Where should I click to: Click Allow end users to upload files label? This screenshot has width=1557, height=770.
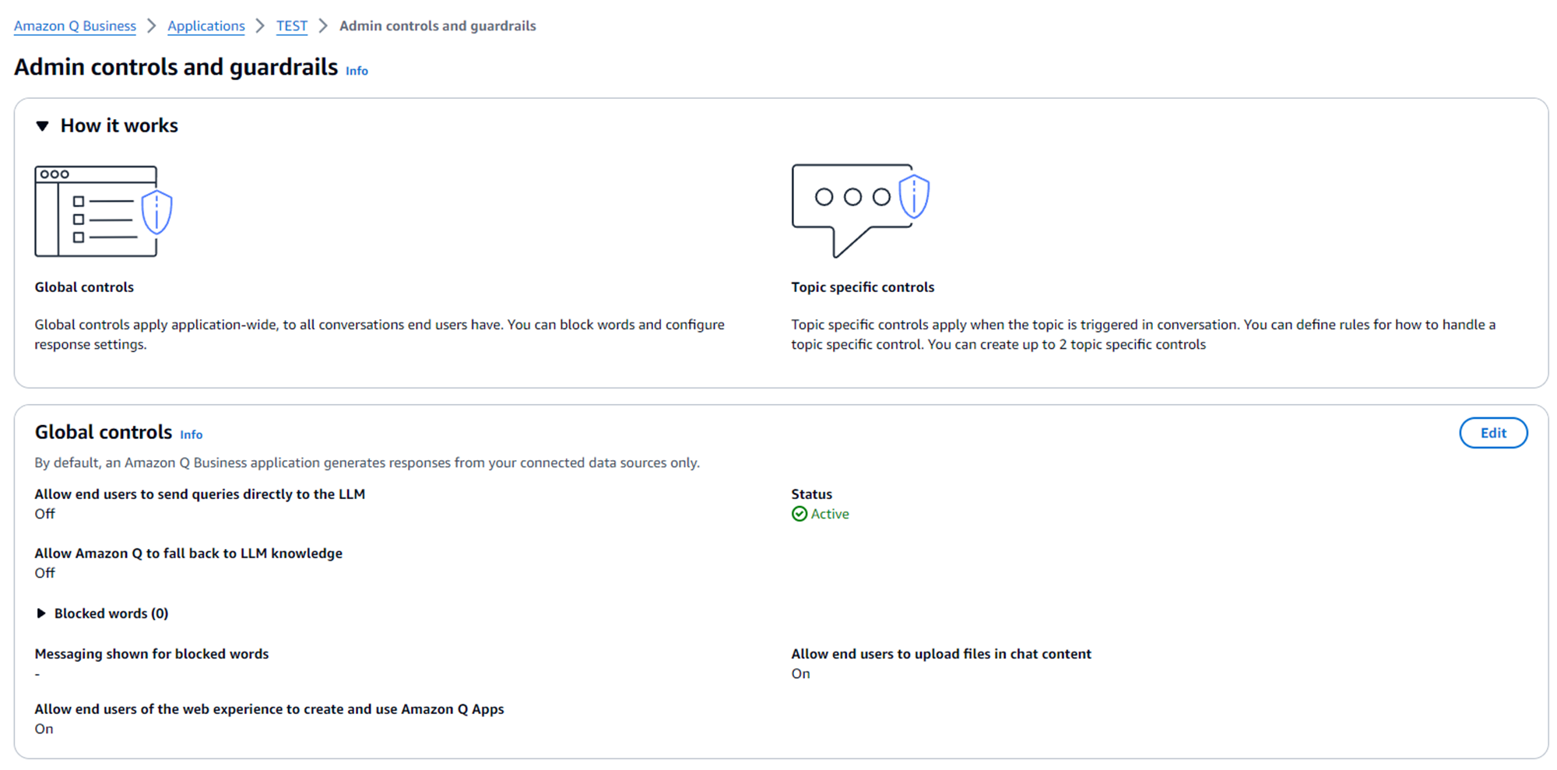941,654
